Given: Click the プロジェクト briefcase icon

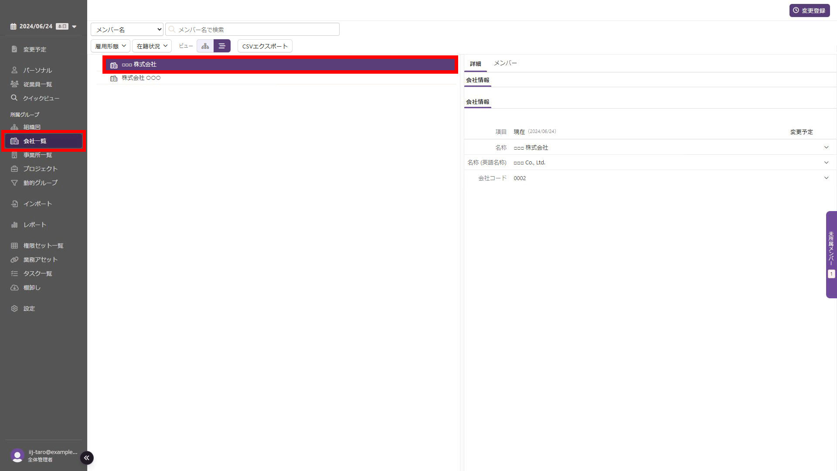Looking at the screenshot, I should [x=14, y=169].
